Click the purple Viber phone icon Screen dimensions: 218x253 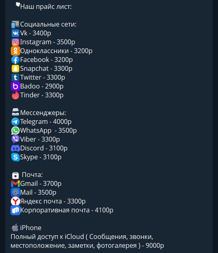click(15, 140)
